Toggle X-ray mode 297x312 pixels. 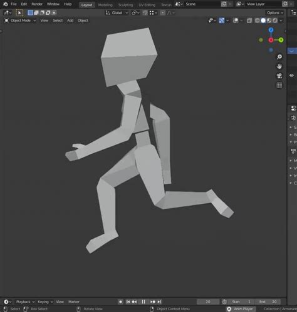(x=249, y=21)
